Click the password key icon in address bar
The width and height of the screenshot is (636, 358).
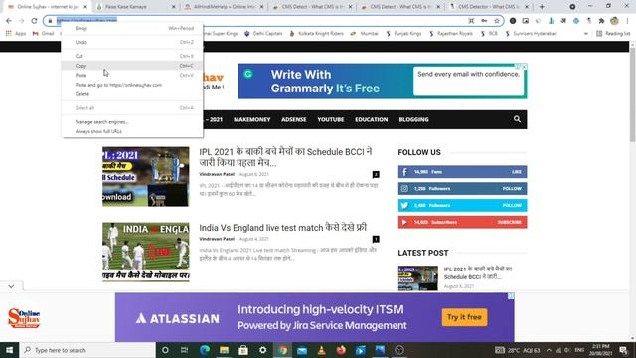pyautogui.click(x=484, y=20)
